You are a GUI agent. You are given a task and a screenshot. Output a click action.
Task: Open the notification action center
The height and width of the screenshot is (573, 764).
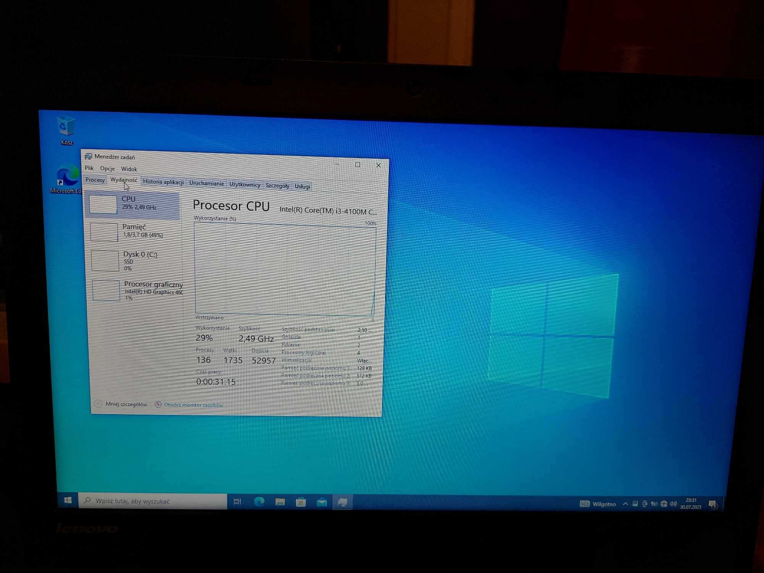point(712,505)
